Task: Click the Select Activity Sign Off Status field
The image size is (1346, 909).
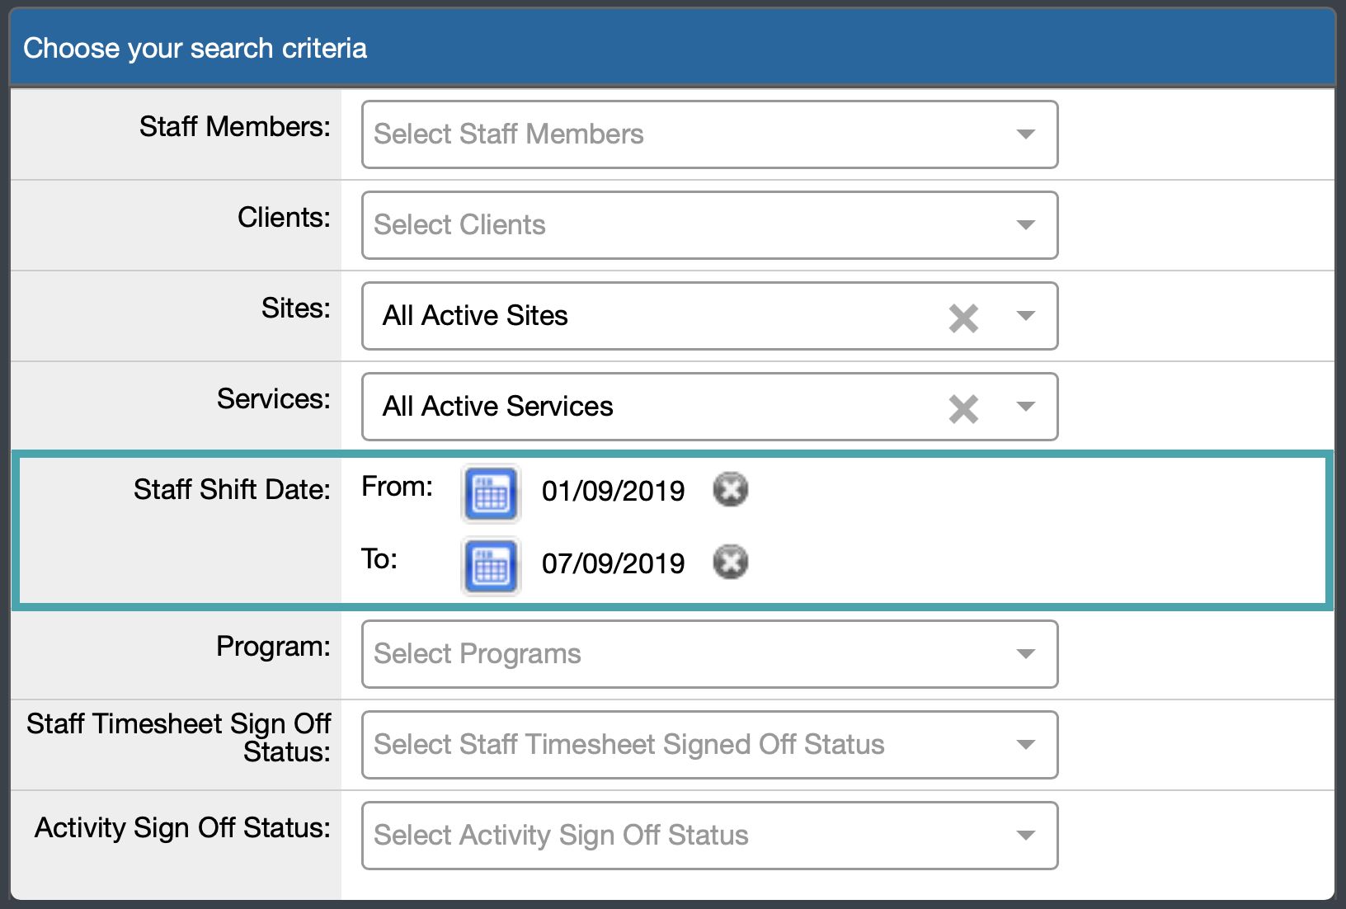Action: point(709,836)
